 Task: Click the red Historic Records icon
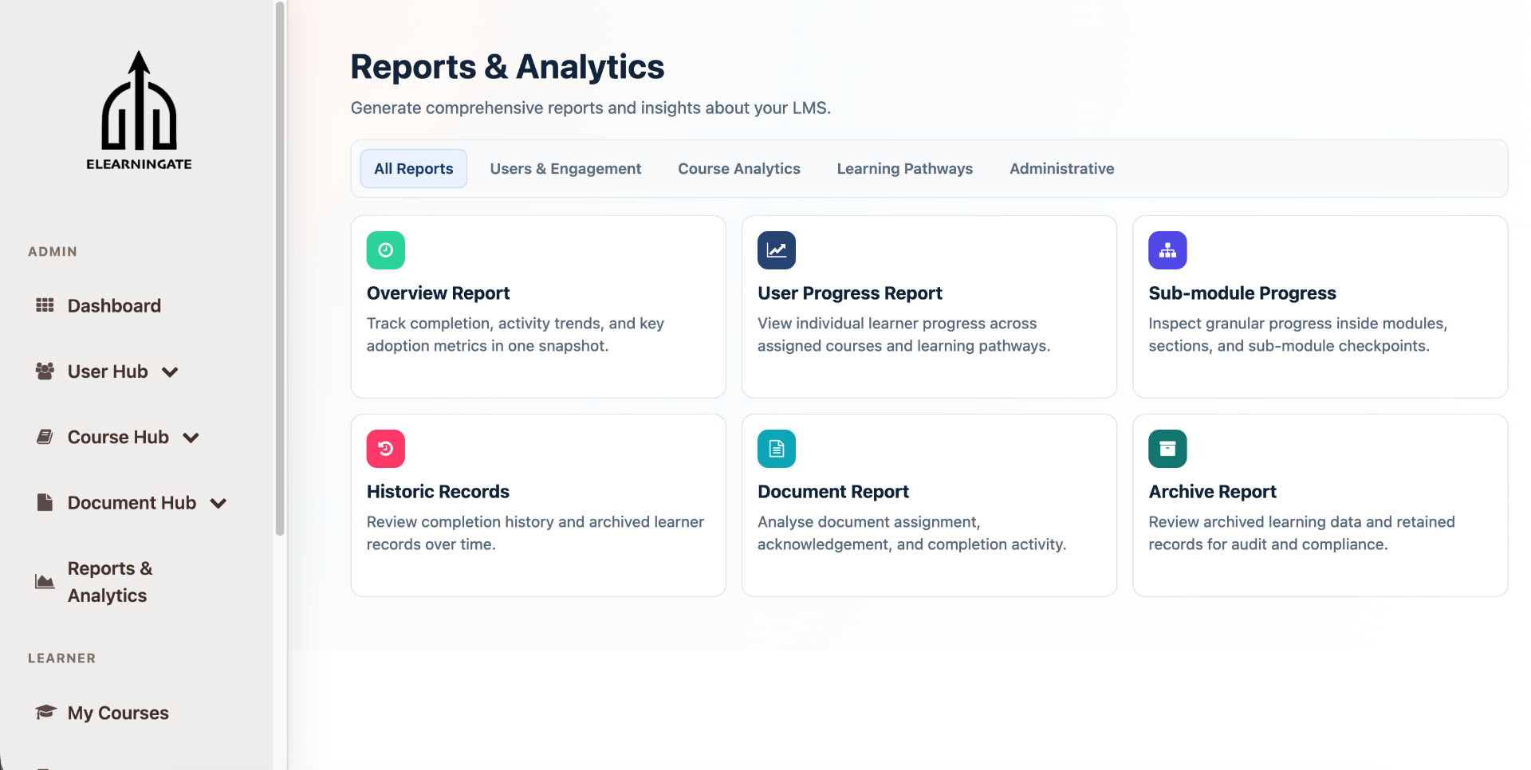[386, 449]
